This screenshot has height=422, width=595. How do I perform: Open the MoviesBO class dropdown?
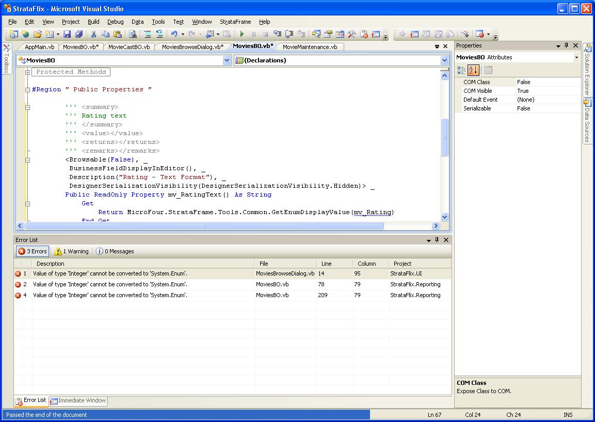[227, 60]
